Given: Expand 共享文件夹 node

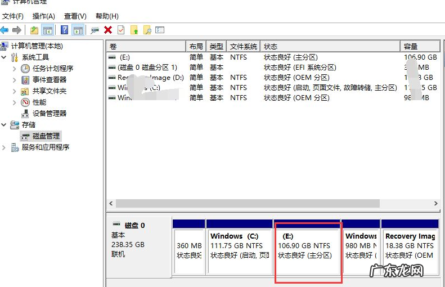Looking at the screenshot, I should pos(14,91).
